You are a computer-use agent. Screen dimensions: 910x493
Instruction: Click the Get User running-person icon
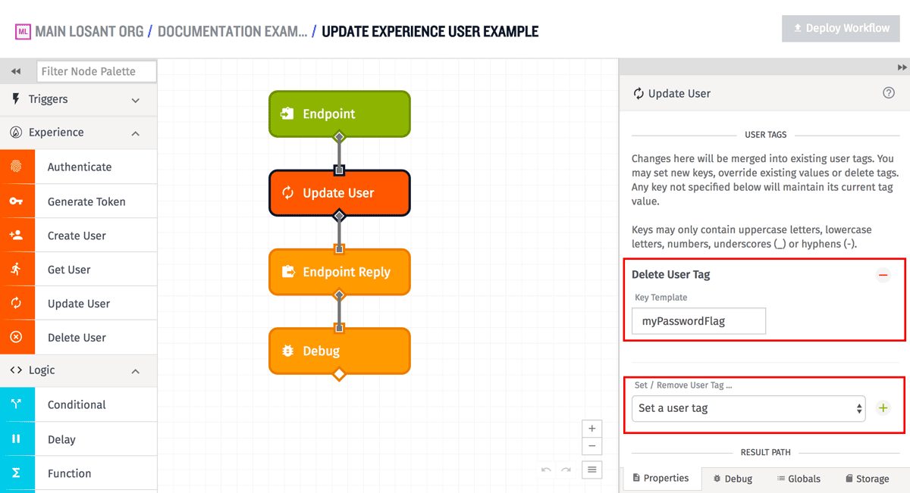tap(17, 270)
